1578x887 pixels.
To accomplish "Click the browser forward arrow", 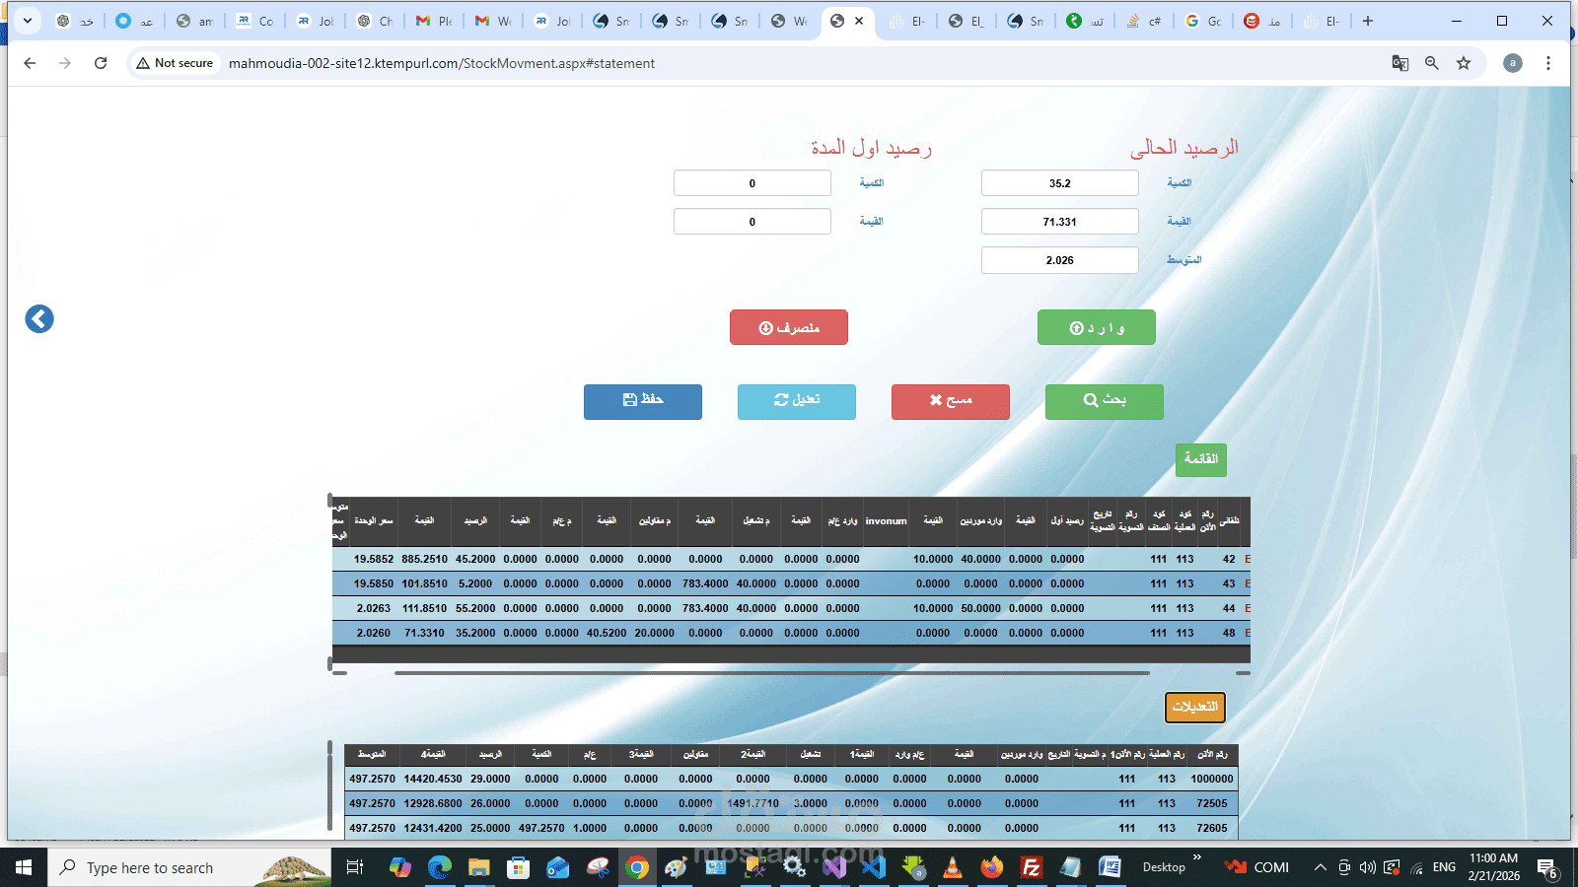I will click(x=65, y=63).
